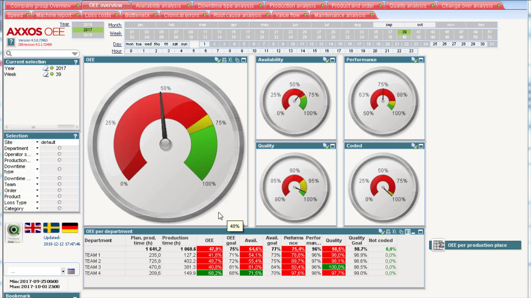Click the OEE chart fast-change icon
Viewport: 531px width, 298px height.
pos(218,60)
